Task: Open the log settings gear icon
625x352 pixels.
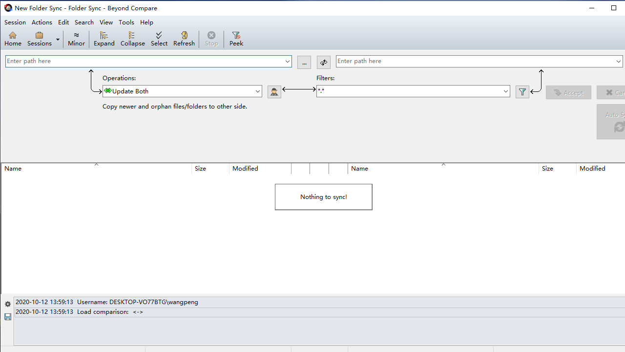Action: pos(8,304)
